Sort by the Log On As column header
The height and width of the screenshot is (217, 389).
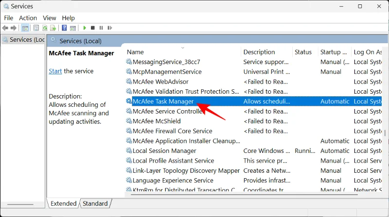coord(367,52)
